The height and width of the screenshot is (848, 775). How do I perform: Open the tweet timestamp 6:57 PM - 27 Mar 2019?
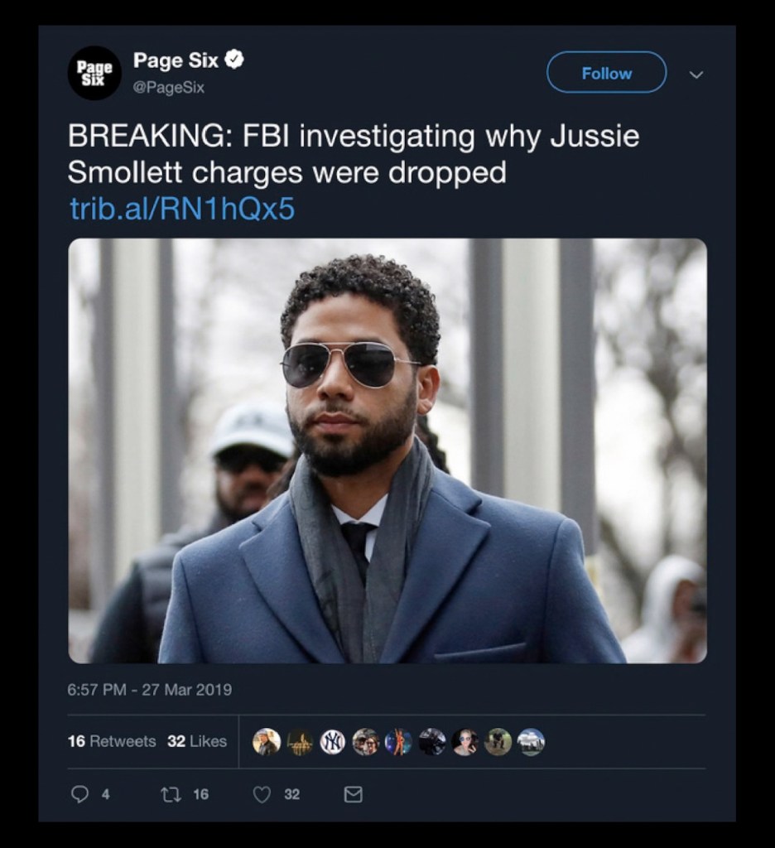point(150,689)
